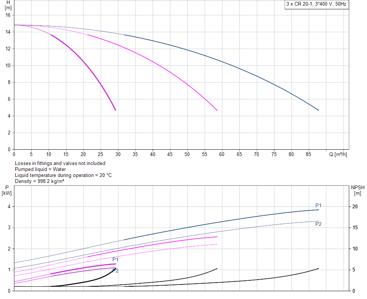This screenshot has height=299, width=367.
Task: Click the blue 'P1' curve label
Action: coord(318,205)
